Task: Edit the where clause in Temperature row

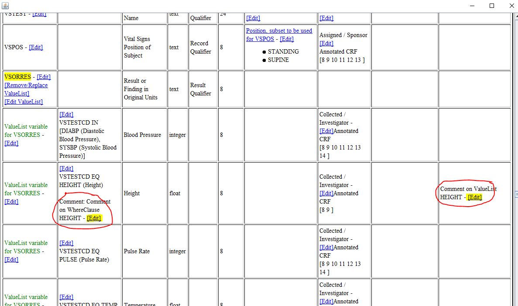Action: pyautogui.click(x=66, y=297)
